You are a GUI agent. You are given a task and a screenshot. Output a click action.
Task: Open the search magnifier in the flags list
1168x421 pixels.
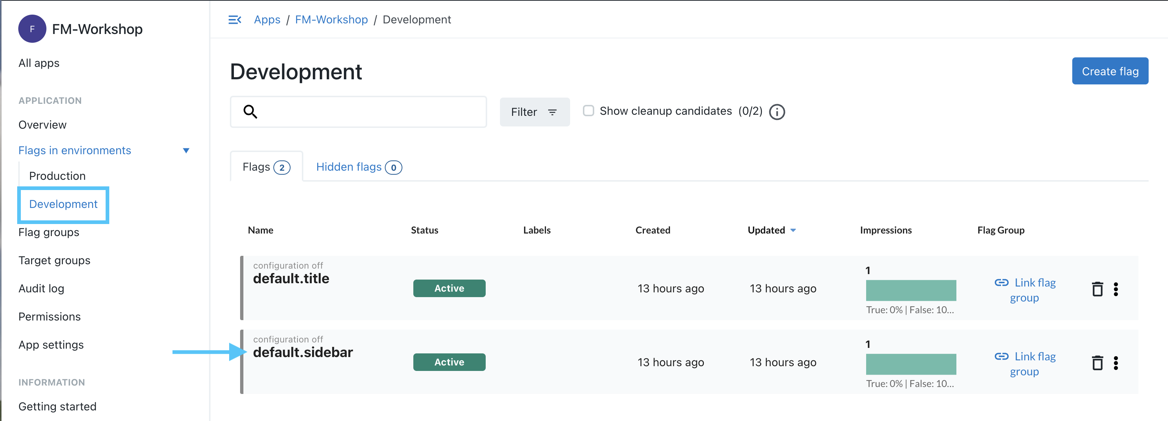[x=250, y=111]
